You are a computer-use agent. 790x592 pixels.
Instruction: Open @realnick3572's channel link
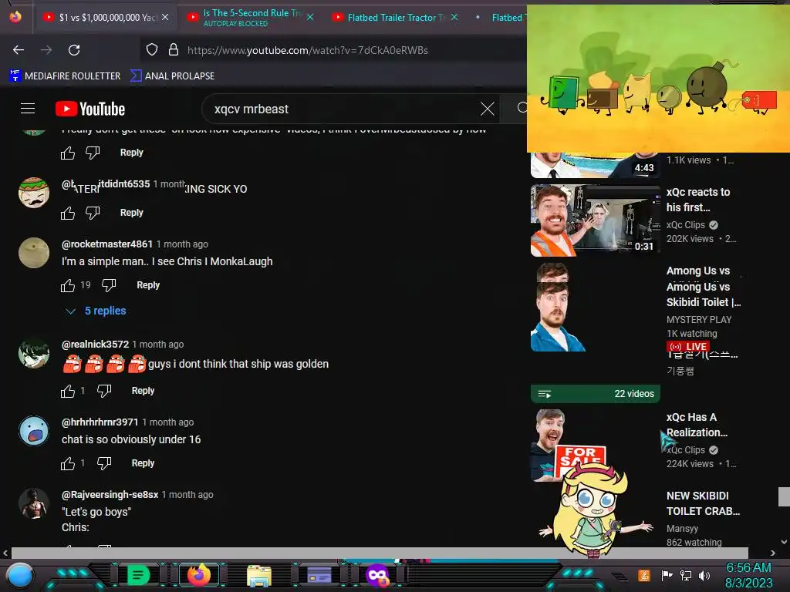click(x=95, y=345)
